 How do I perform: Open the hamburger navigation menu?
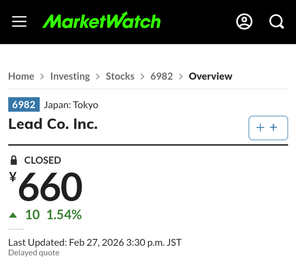coord(19,22)
